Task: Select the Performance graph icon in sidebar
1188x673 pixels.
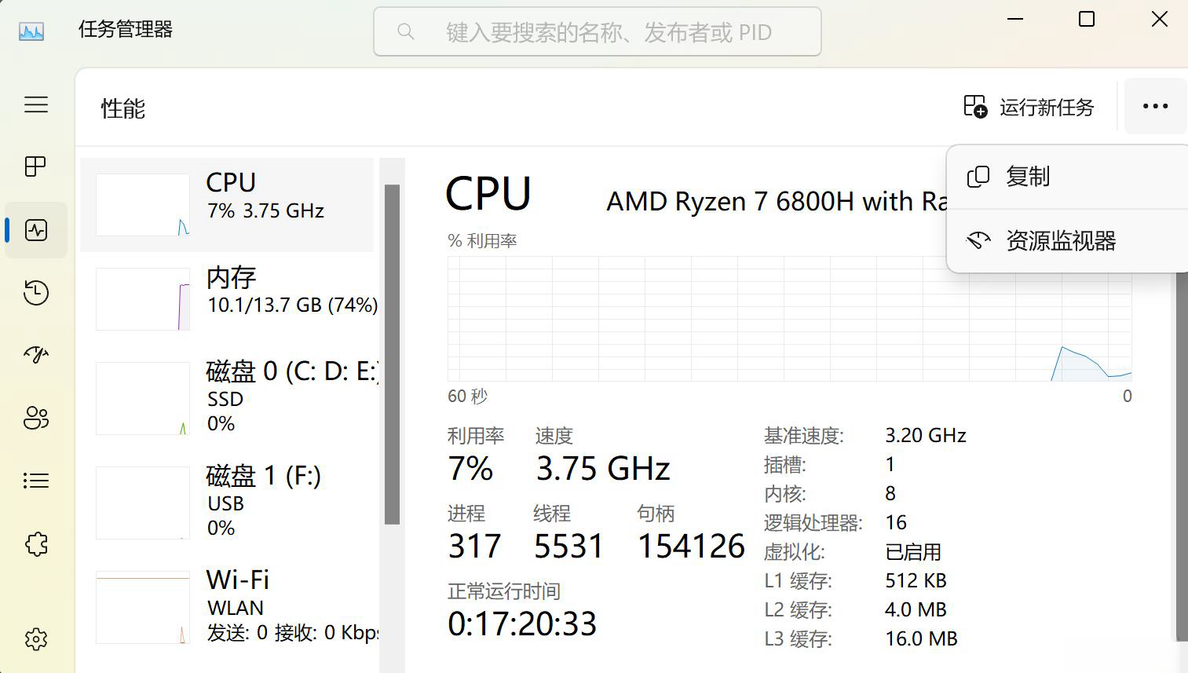Action: (35, 229)
